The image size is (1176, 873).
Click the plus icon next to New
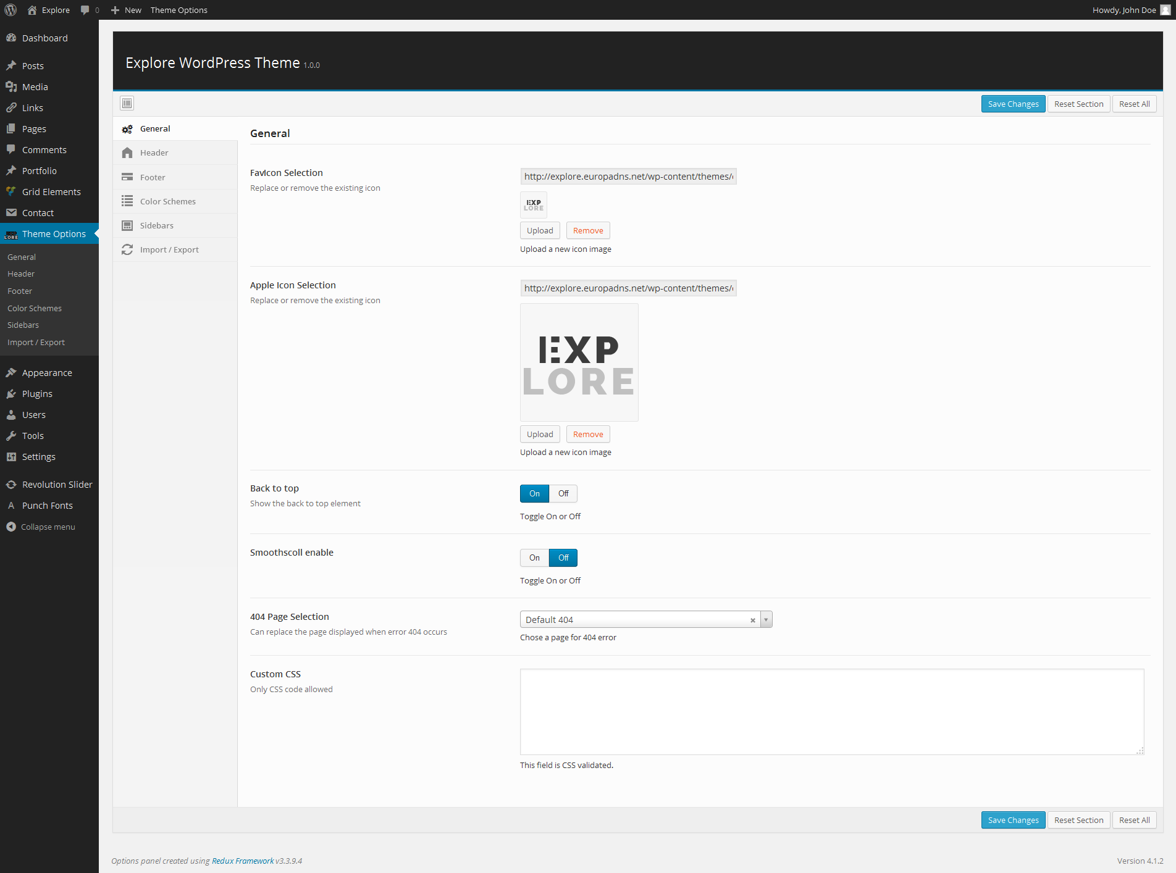(x=115, y=10)
